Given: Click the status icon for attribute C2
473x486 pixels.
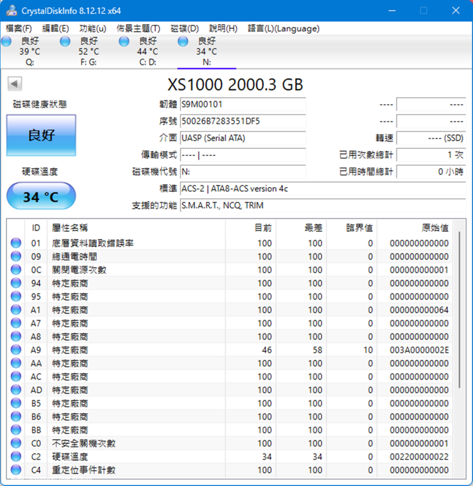Looking at the screenshot, I should 16,456.
